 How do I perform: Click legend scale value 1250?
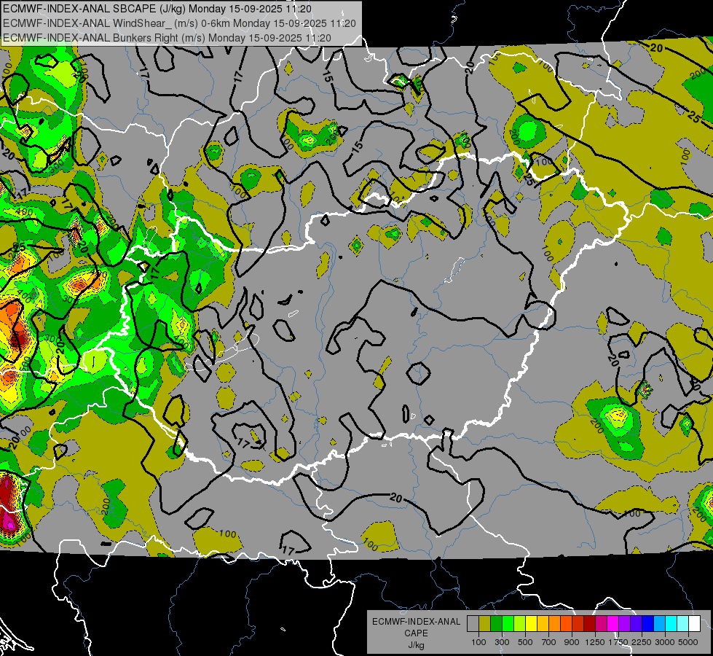click(x=595, y=642)
